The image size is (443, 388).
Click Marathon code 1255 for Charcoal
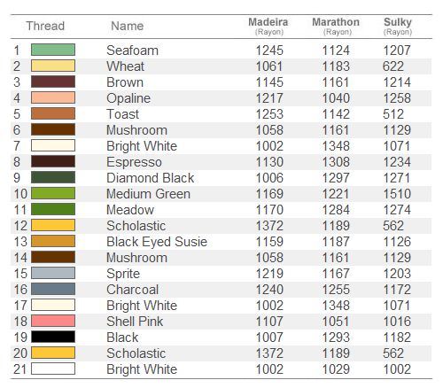[336, 290]
